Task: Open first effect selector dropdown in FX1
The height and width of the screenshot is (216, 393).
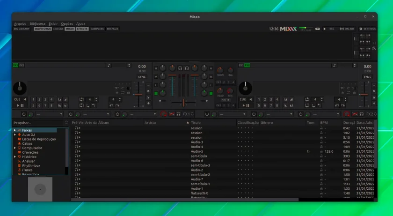Action: [49, 114]
